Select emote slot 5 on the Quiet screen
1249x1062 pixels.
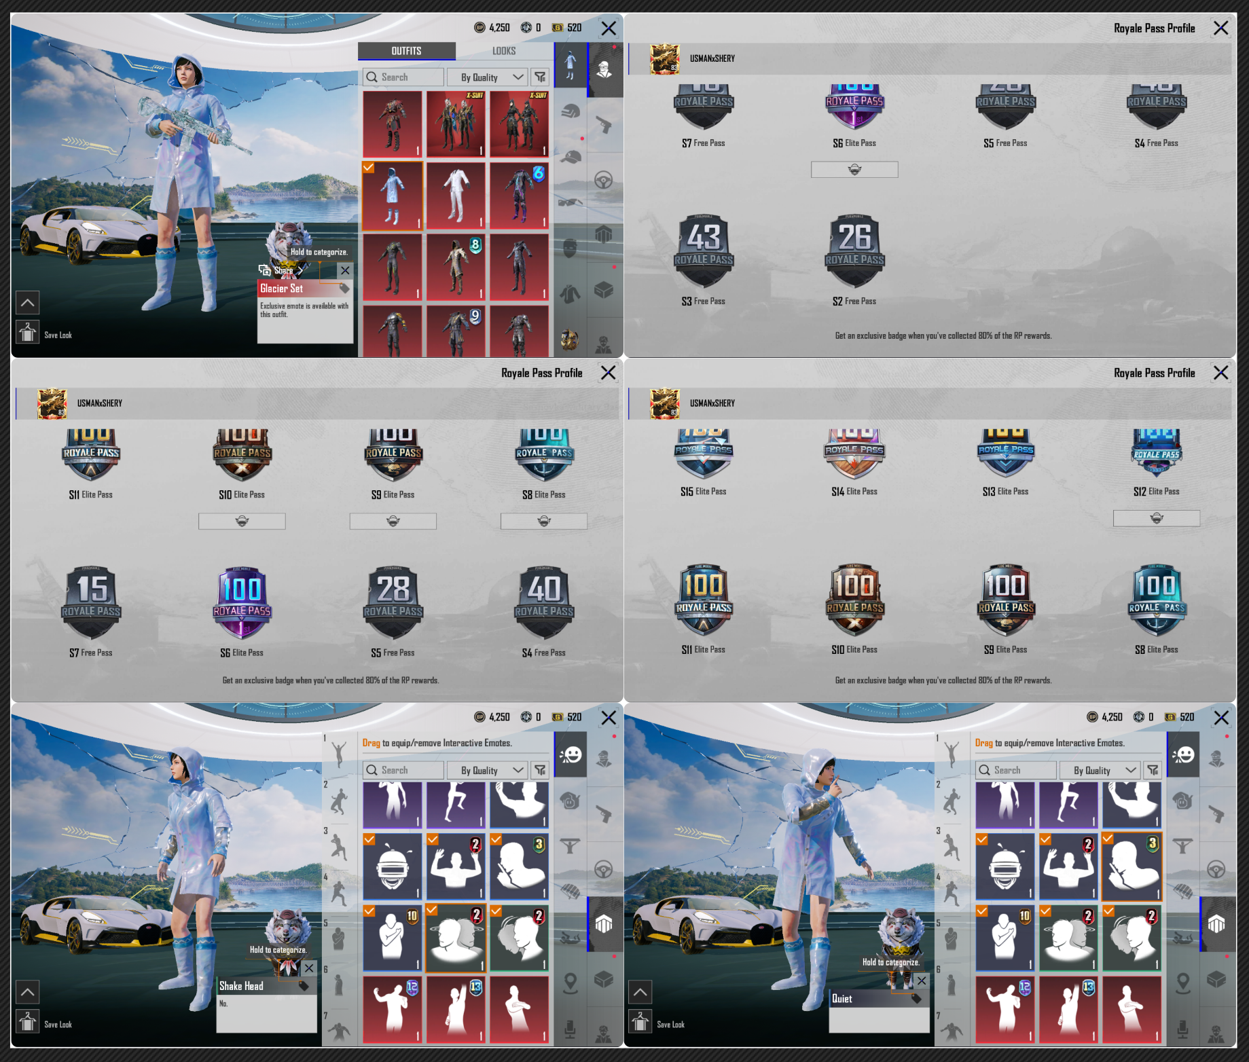[951, 937]
